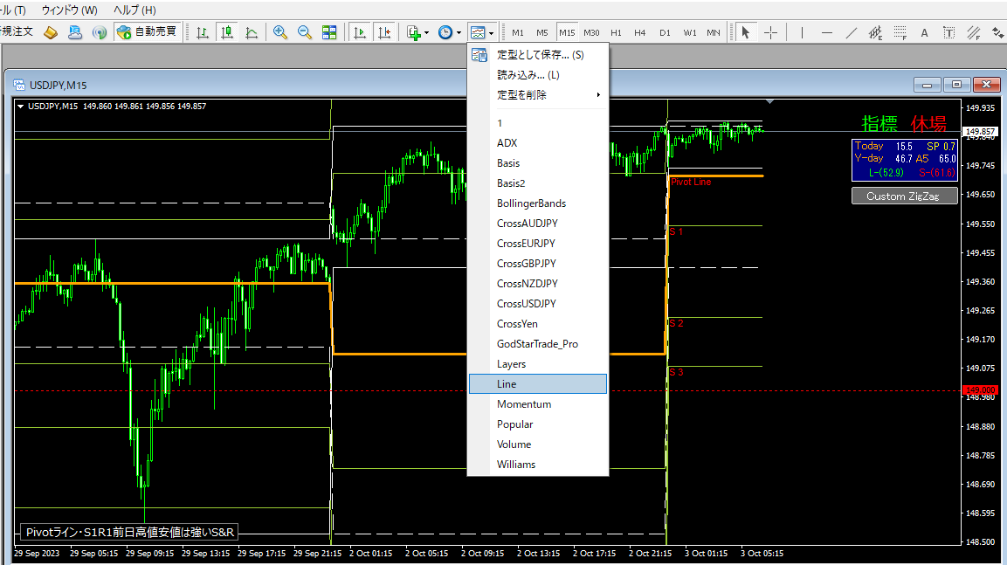The image size is (1007, 565).
Task: Switch to the M15 timeframe
Action: [x=567, y=32]
